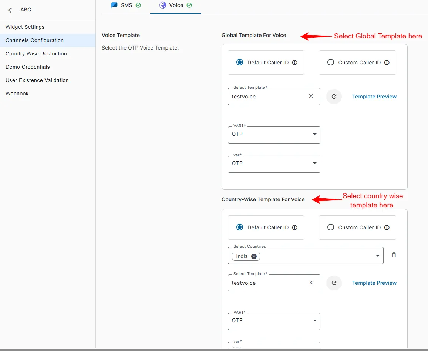Open the Global var dropdown
428x351 pixels.
coord(274,164)
